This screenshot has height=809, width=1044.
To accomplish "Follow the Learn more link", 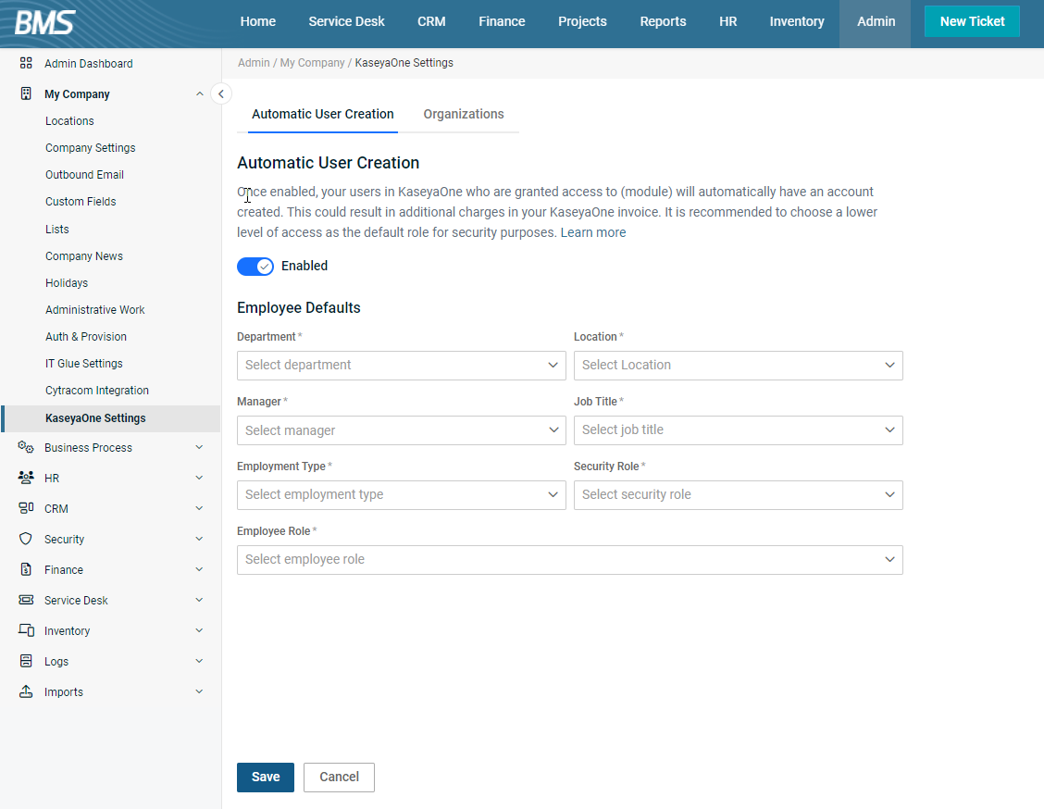I will (x=593, y=232).
